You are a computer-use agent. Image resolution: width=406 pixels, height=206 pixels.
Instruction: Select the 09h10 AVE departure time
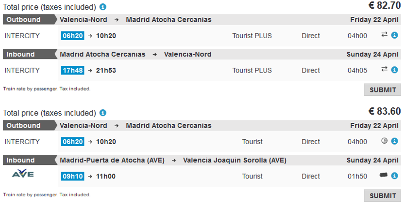pos(72,177)
